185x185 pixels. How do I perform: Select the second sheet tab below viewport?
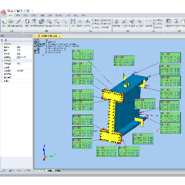(x=58, y=171)
